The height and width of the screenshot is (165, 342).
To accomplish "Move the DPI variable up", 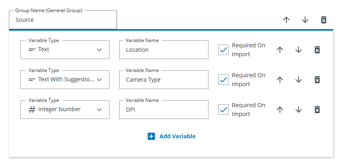I will point(280,110).
